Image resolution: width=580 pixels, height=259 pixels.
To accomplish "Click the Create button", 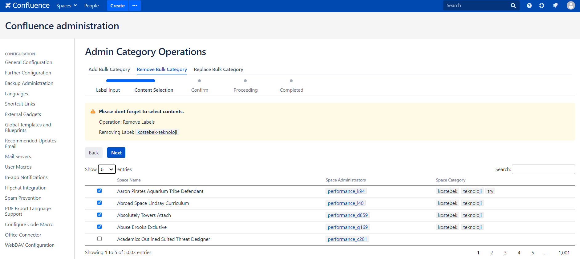I will tap(117, 6).
